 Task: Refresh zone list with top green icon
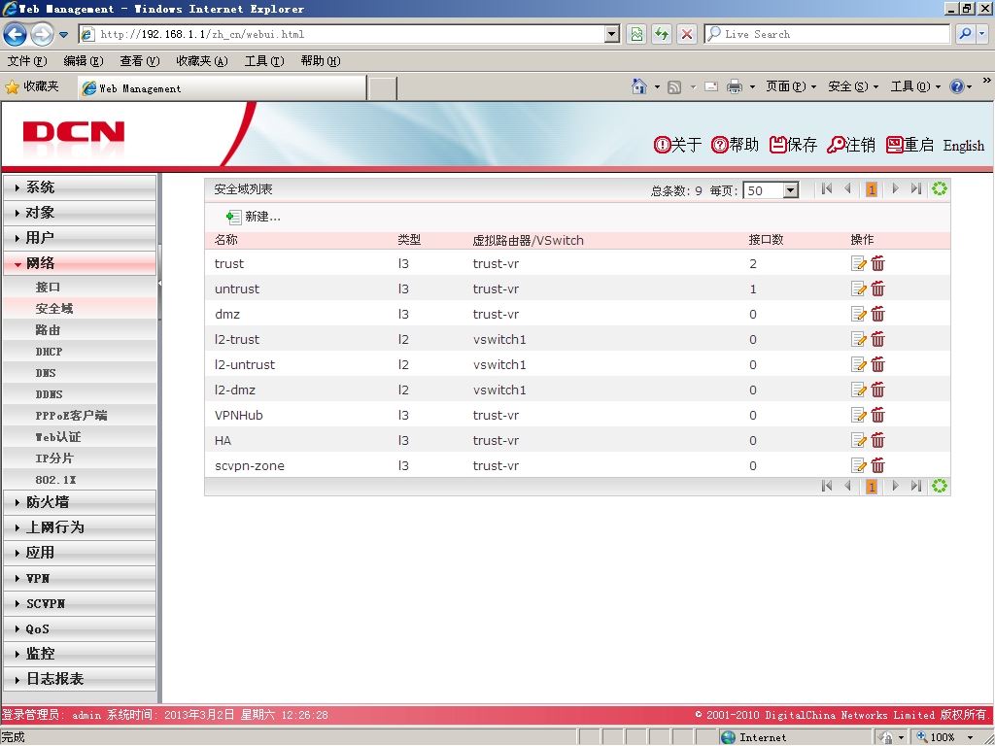pos(940,188)
